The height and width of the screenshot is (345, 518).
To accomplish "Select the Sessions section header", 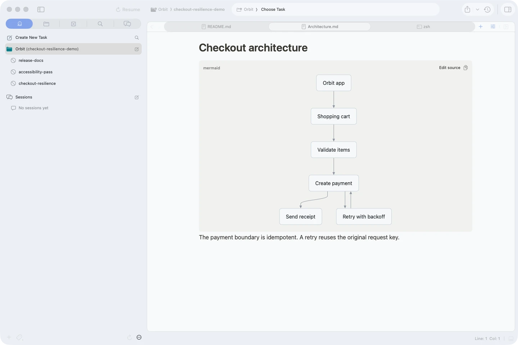I will pos(24,97).
